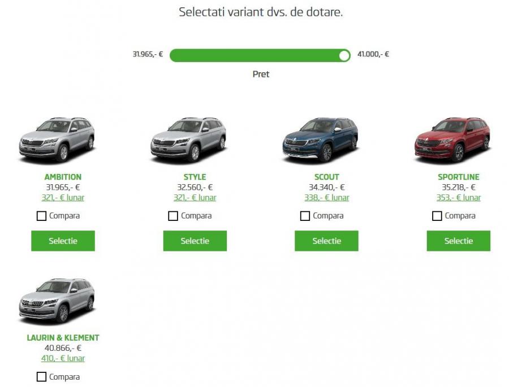Open the 321,- € lunar link under Style
Screen dimensions: 509x387
tap(195, 197)
